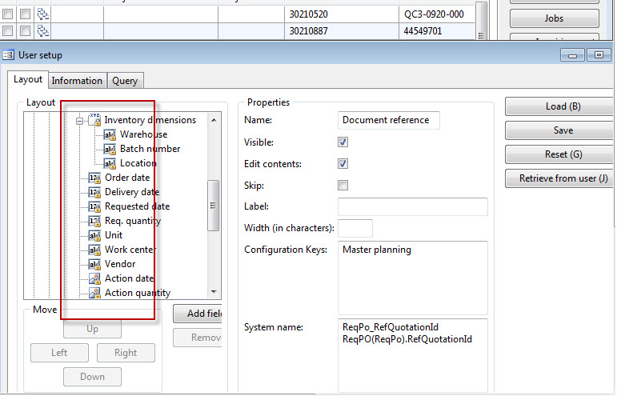Select Unit in the layout tree
The image size is (621, 396).
pos(114,235)
